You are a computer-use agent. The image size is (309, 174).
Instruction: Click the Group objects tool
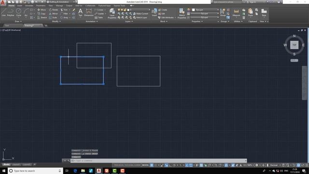pyautogui.click(x=223, y=12)
